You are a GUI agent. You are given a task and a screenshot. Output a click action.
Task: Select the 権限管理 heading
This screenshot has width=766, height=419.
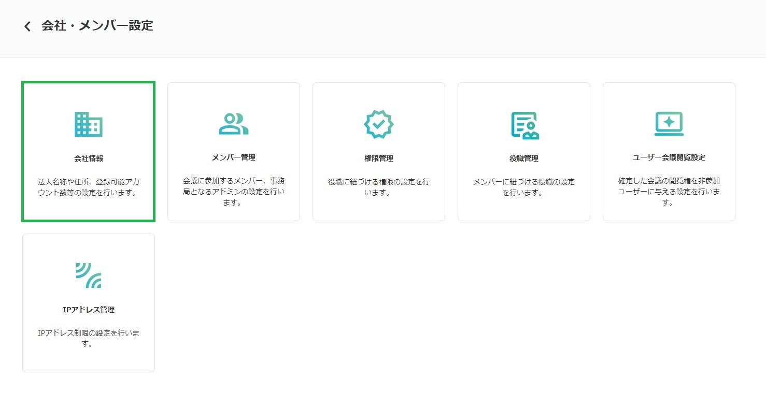point(379,158)
